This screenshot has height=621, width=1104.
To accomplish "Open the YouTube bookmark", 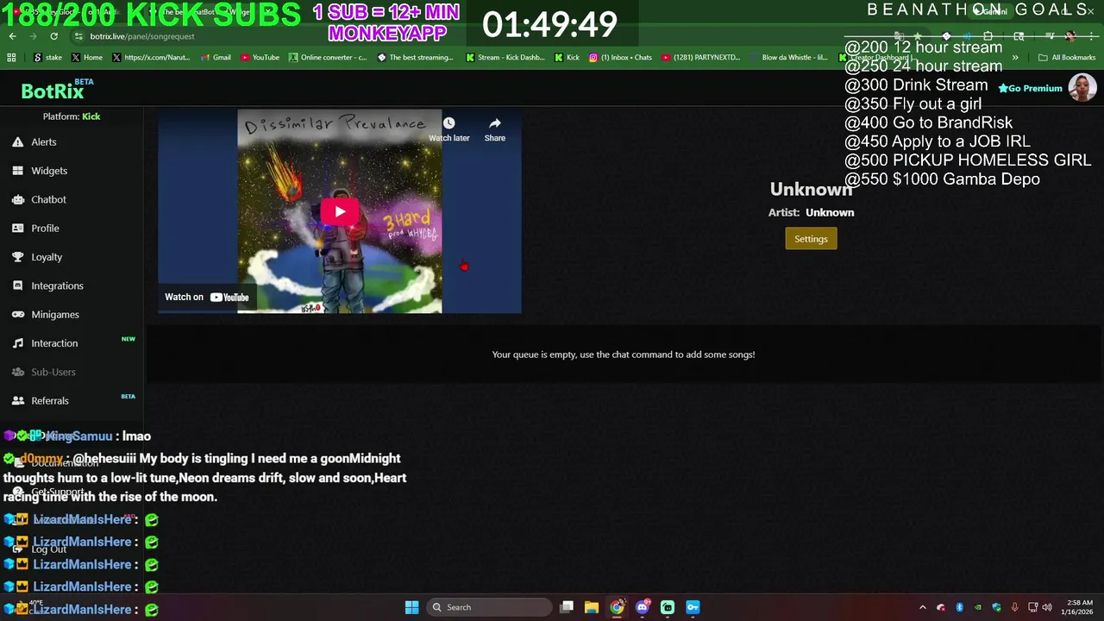I will pyautogui.click(x=260, y=58).
